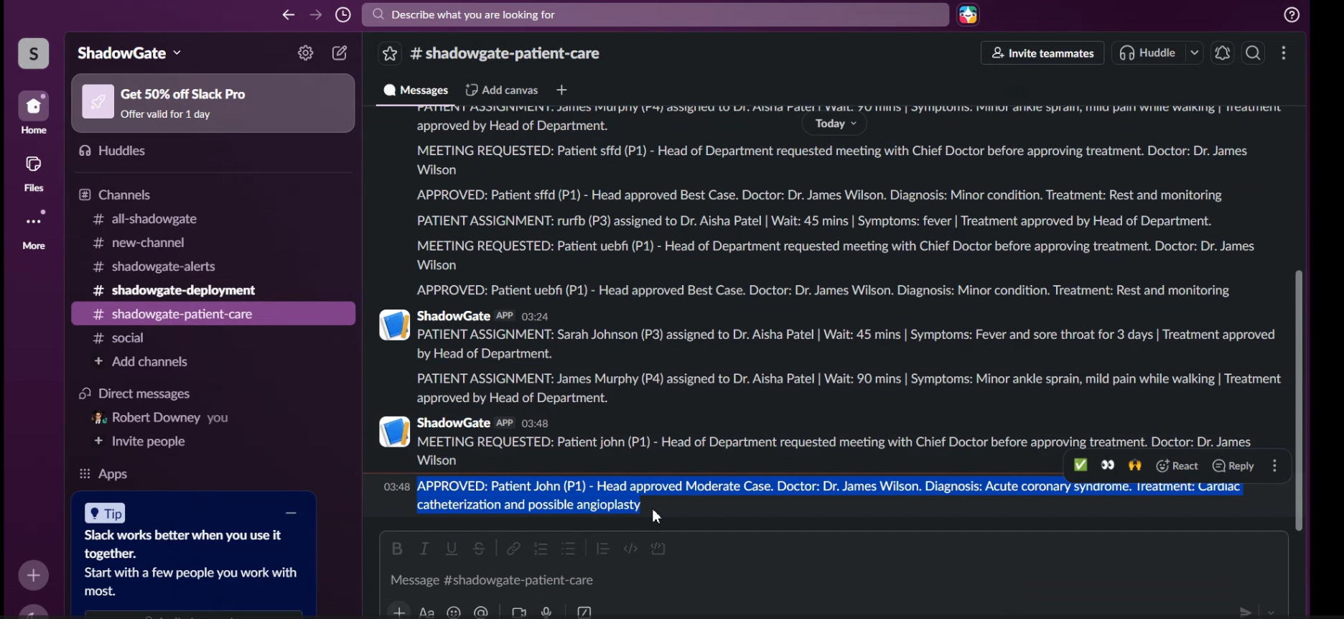Screen dimensions: 1344x619
Task: Add a new tab with plus button
Action: point(561,90)
